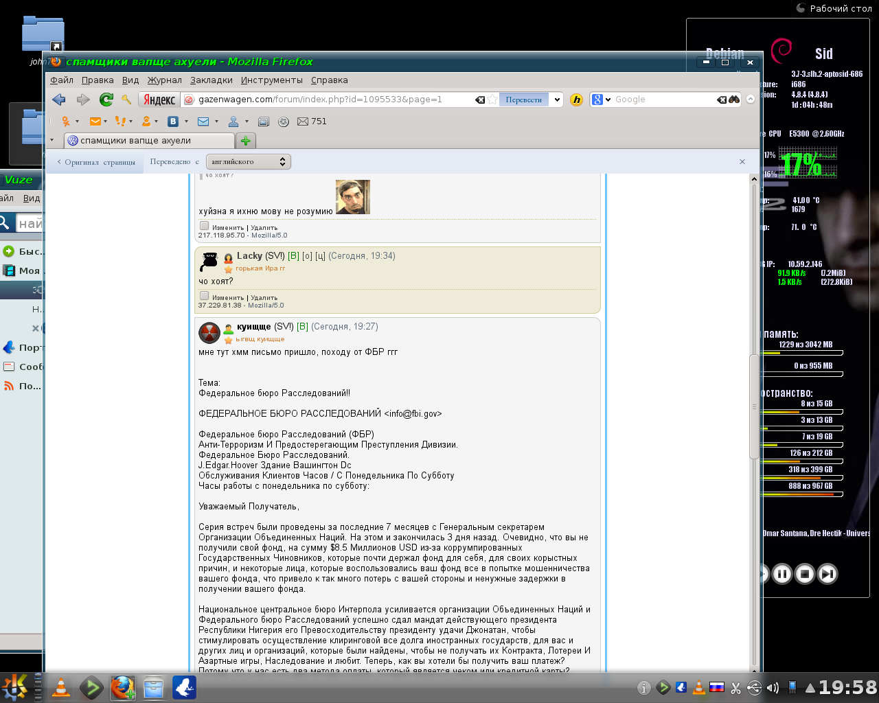Open the VKontakte B toolbar icon
The height and width of the screenshot is (703, 879).
[x=173, y=122]
